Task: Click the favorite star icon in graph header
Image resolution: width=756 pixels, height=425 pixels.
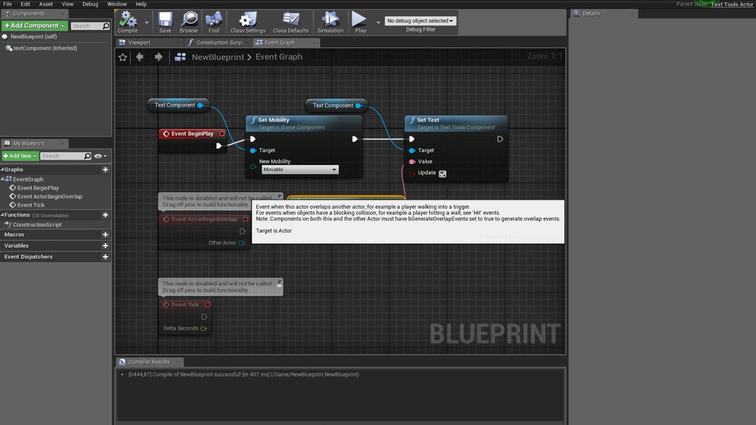Action: [123, 57]
